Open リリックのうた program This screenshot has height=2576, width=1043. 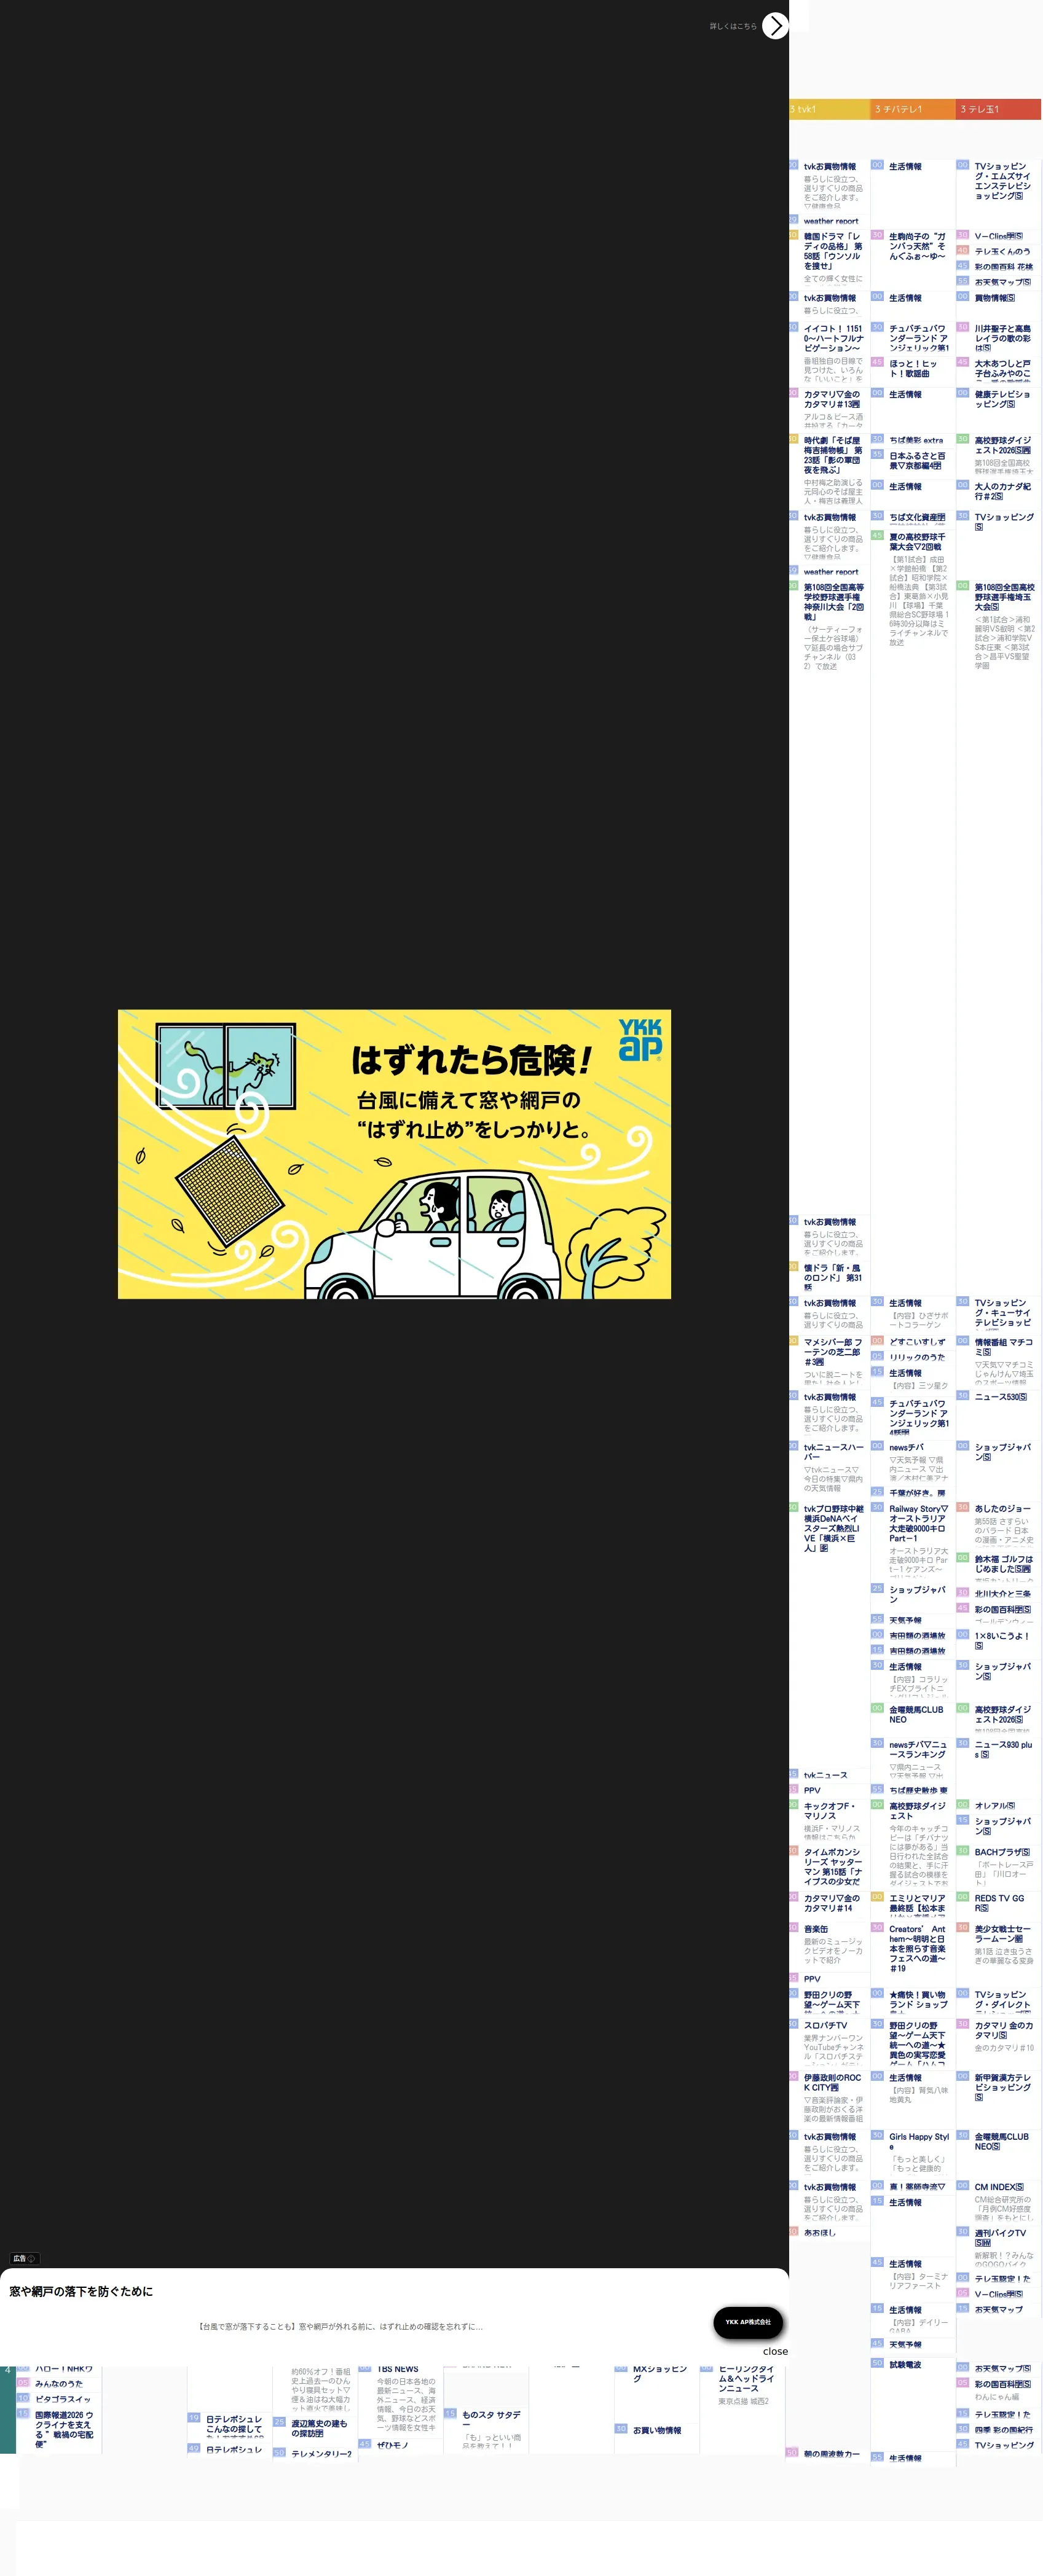[917, 1357]
